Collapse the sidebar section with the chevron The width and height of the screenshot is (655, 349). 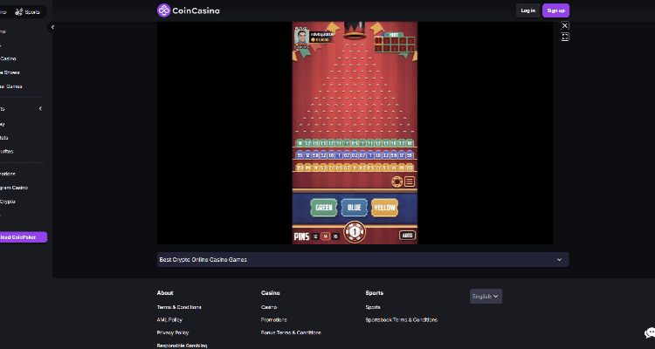tap(40, 108)
